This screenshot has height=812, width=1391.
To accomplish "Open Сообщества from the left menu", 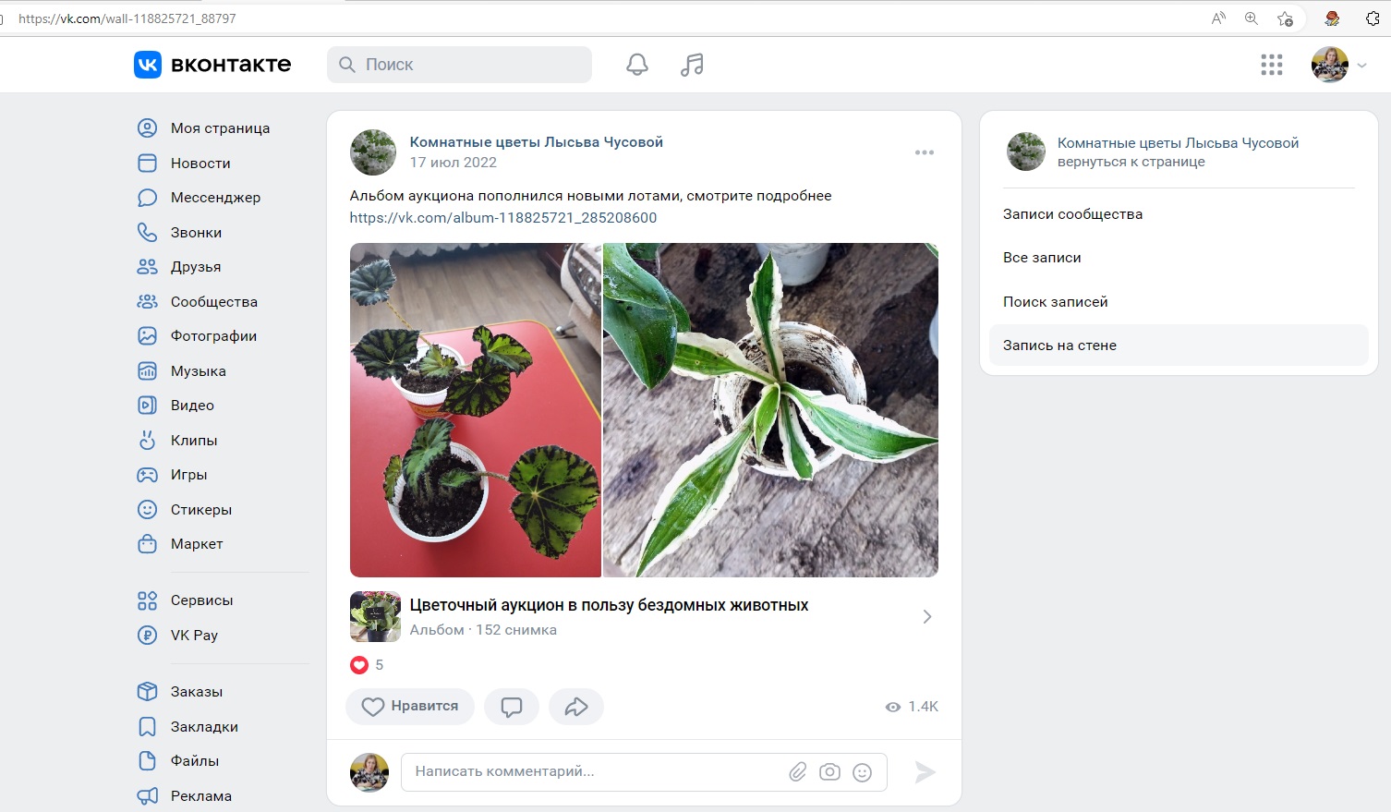I will (x=214, y=302).
